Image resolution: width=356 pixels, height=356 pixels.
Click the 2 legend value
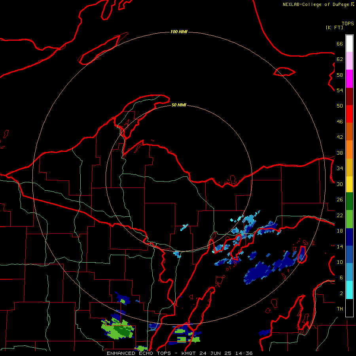coord(341,294)
